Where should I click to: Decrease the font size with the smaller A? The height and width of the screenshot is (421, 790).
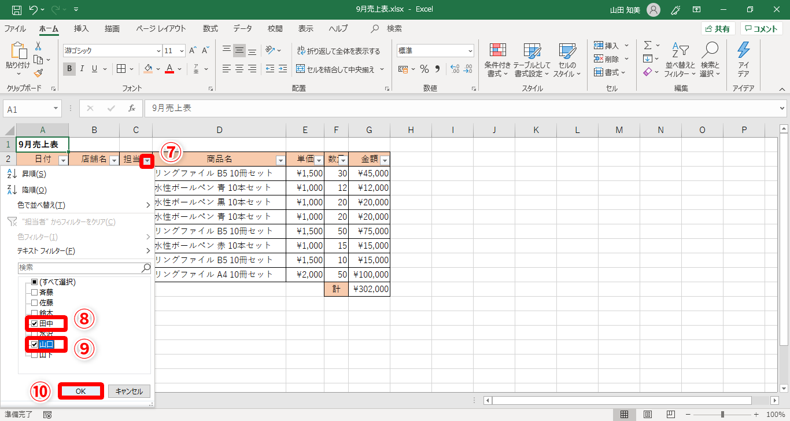click(x=205, y=50)
